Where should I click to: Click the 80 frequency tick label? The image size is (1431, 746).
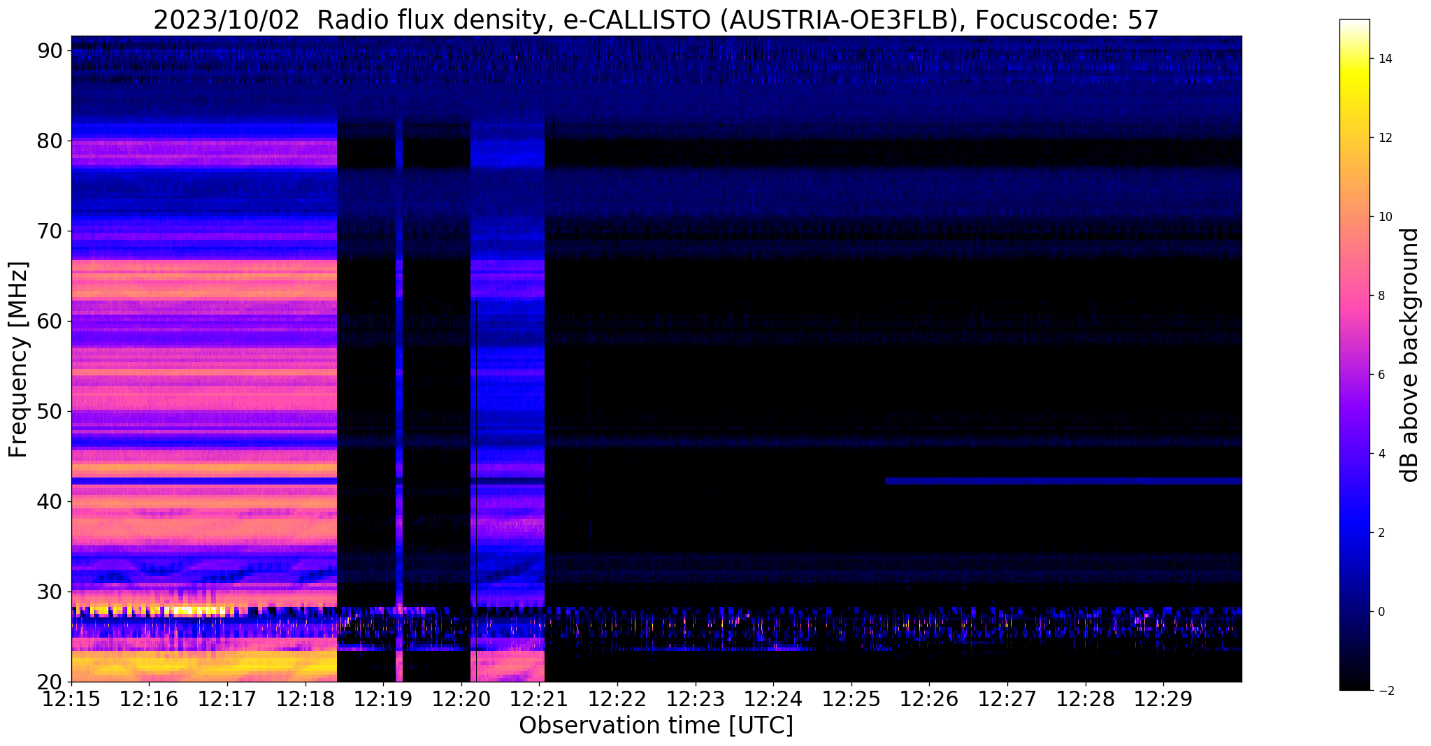pyautogui.click(x=52, y=141)
